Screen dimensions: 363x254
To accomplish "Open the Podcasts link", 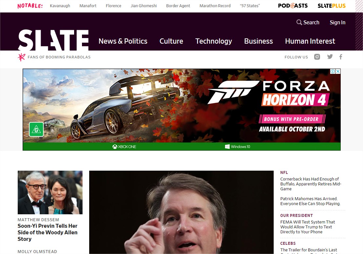I will click(293, 6).
